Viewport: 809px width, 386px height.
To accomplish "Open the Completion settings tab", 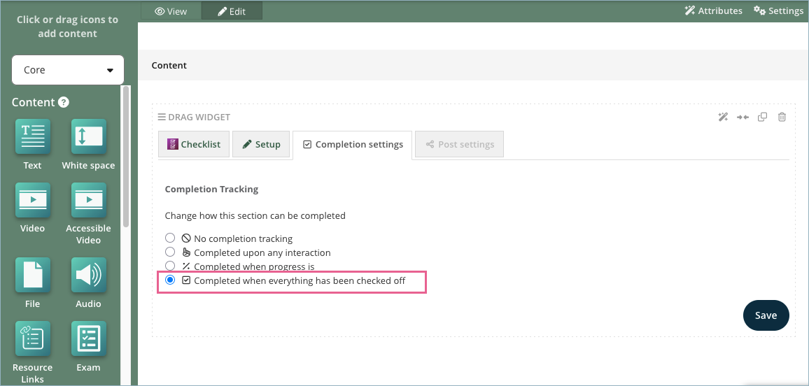I will [x=353, y=145].
